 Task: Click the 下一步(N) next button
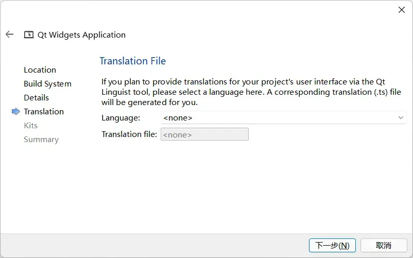click(x=332, y=245)
